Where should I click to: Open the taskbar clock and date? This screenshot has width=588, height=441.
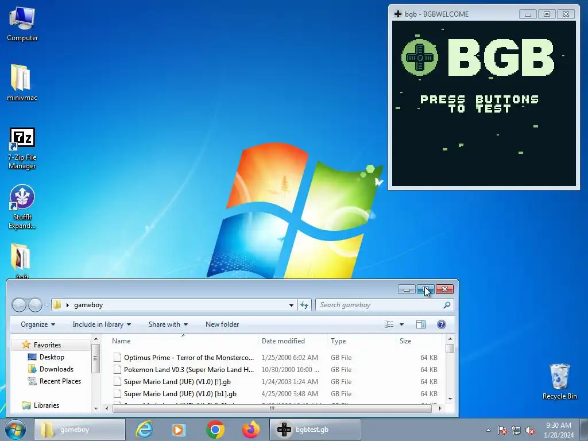pos(559,430)
